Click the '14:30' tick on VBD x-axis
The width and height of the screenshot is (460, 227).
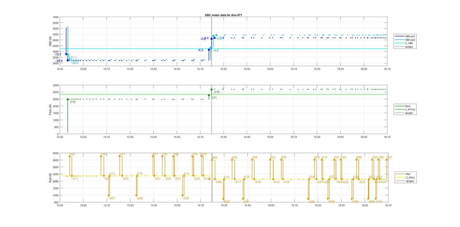[223, 69]
